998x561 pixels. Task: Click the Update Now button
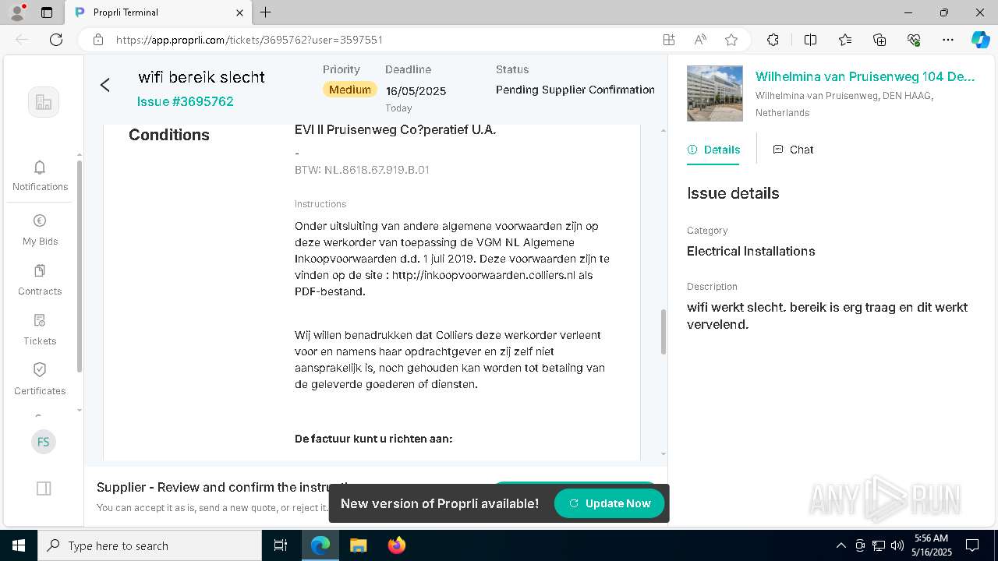609,503
